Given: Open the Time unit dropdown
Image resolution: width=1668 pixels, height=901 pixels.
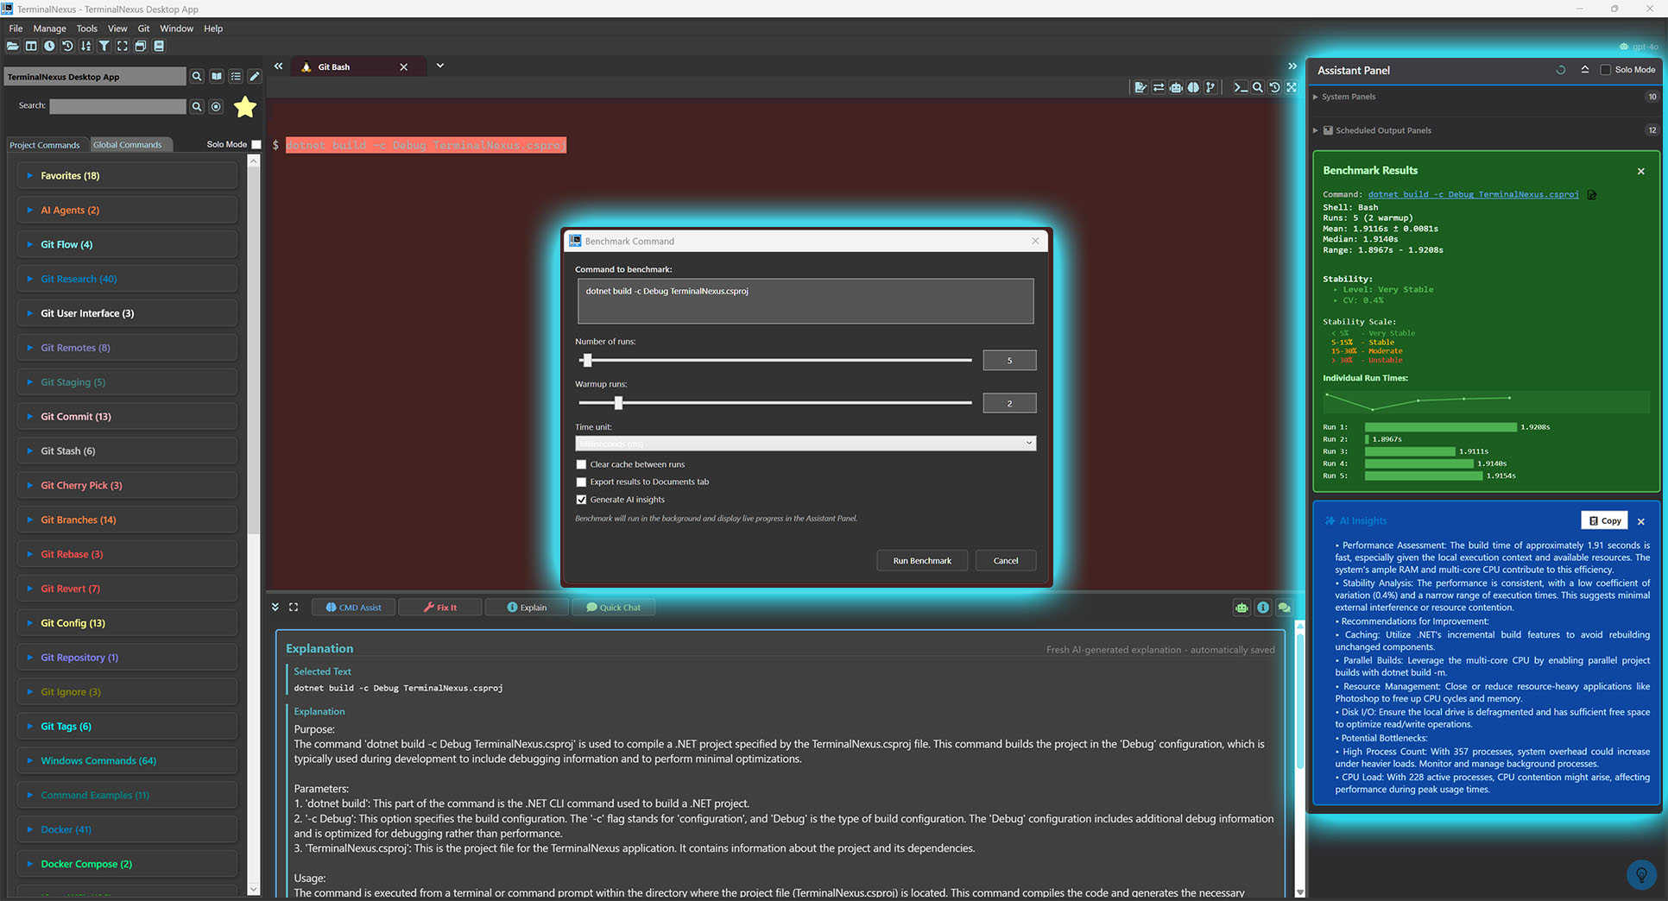Looking at the screenshot, I should (805, 444).
